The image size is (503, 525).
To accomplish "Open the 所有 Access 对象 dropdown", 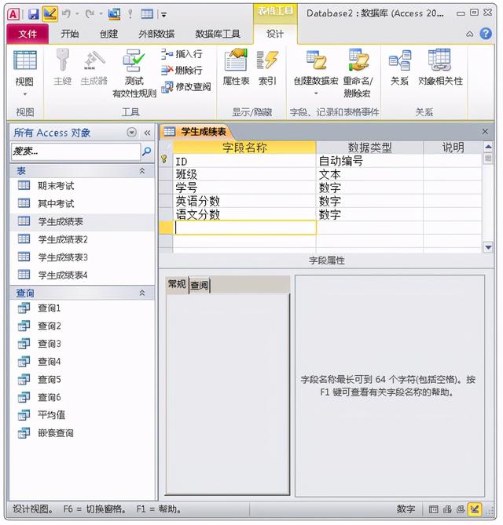I will (131, 133).
